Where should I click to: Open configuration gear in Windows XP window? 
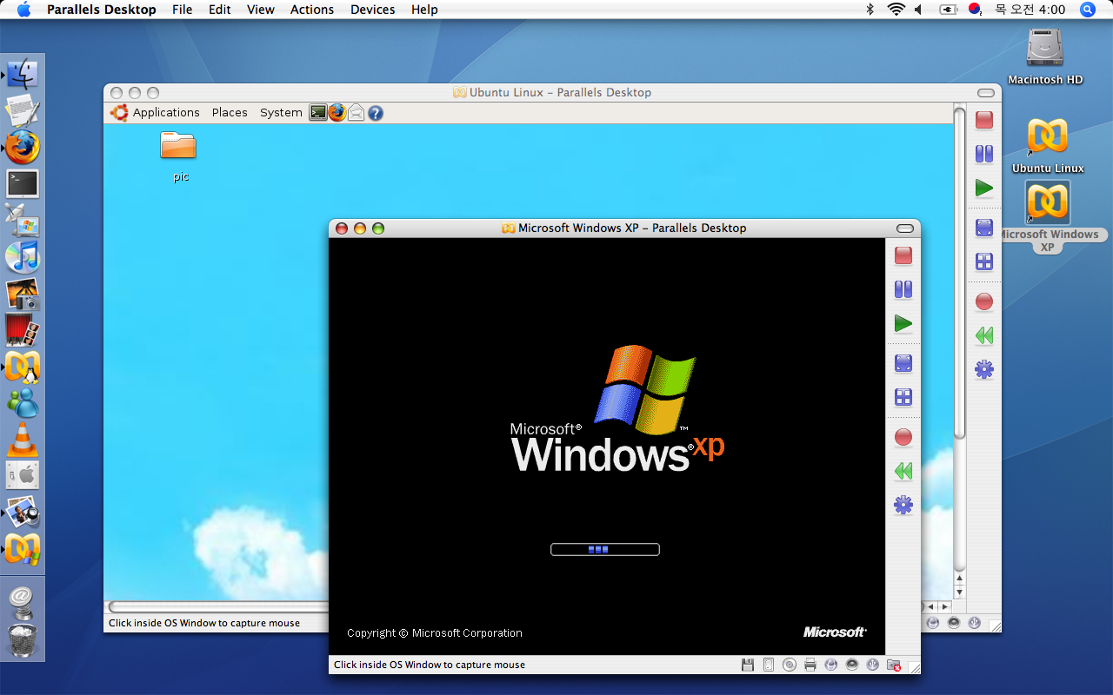pyautogui.click(x=903, y=505)
